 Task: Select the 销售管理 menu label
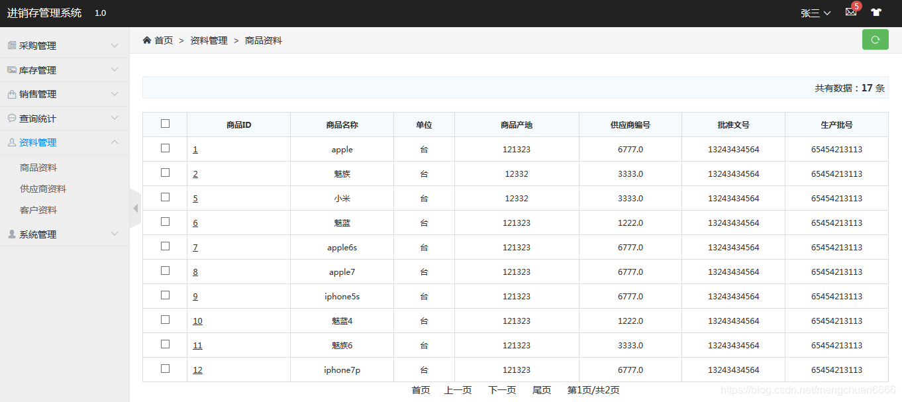click(x=38, y=94)
